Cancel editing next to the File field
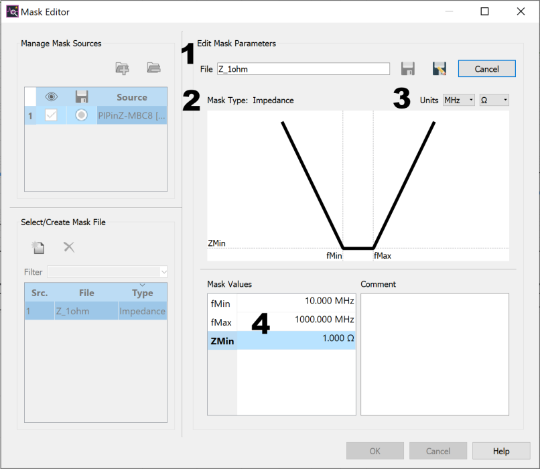The height and width of the screenshot is (469, 540). [x=486, y=68]
